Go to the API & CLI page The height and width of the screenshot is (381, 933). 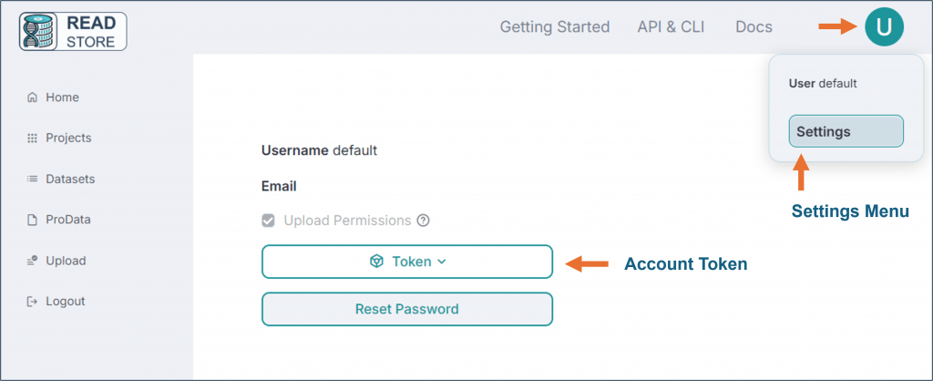(x=671, y=27)
